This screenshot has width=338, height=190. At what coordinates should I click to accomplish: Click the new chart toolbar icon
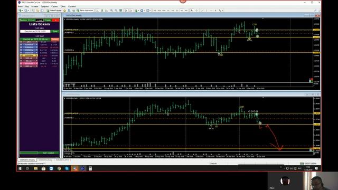(20, 11)
